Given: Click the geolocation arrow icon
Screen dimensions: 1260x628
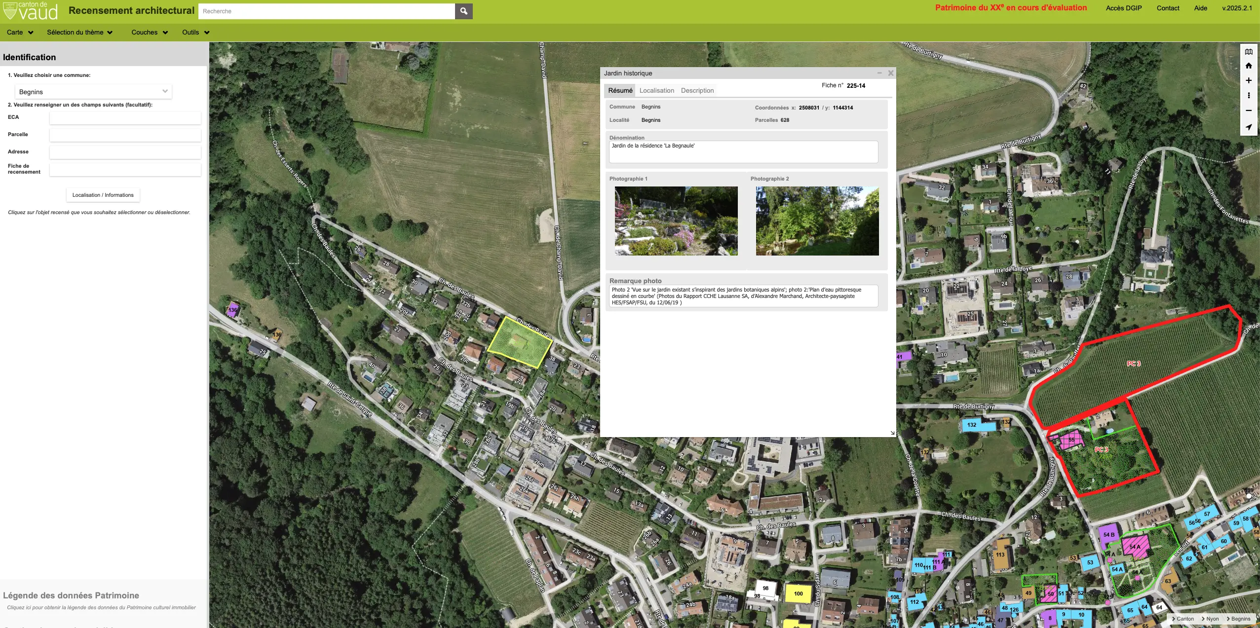Looking at the screenshot, I should (1249, 127).
